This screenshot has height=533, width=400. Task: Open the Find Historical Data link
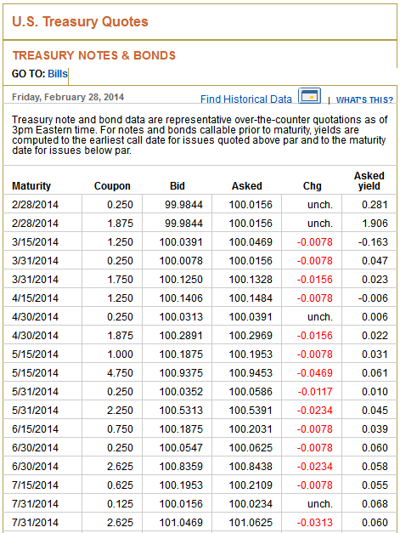pos(246,99)
